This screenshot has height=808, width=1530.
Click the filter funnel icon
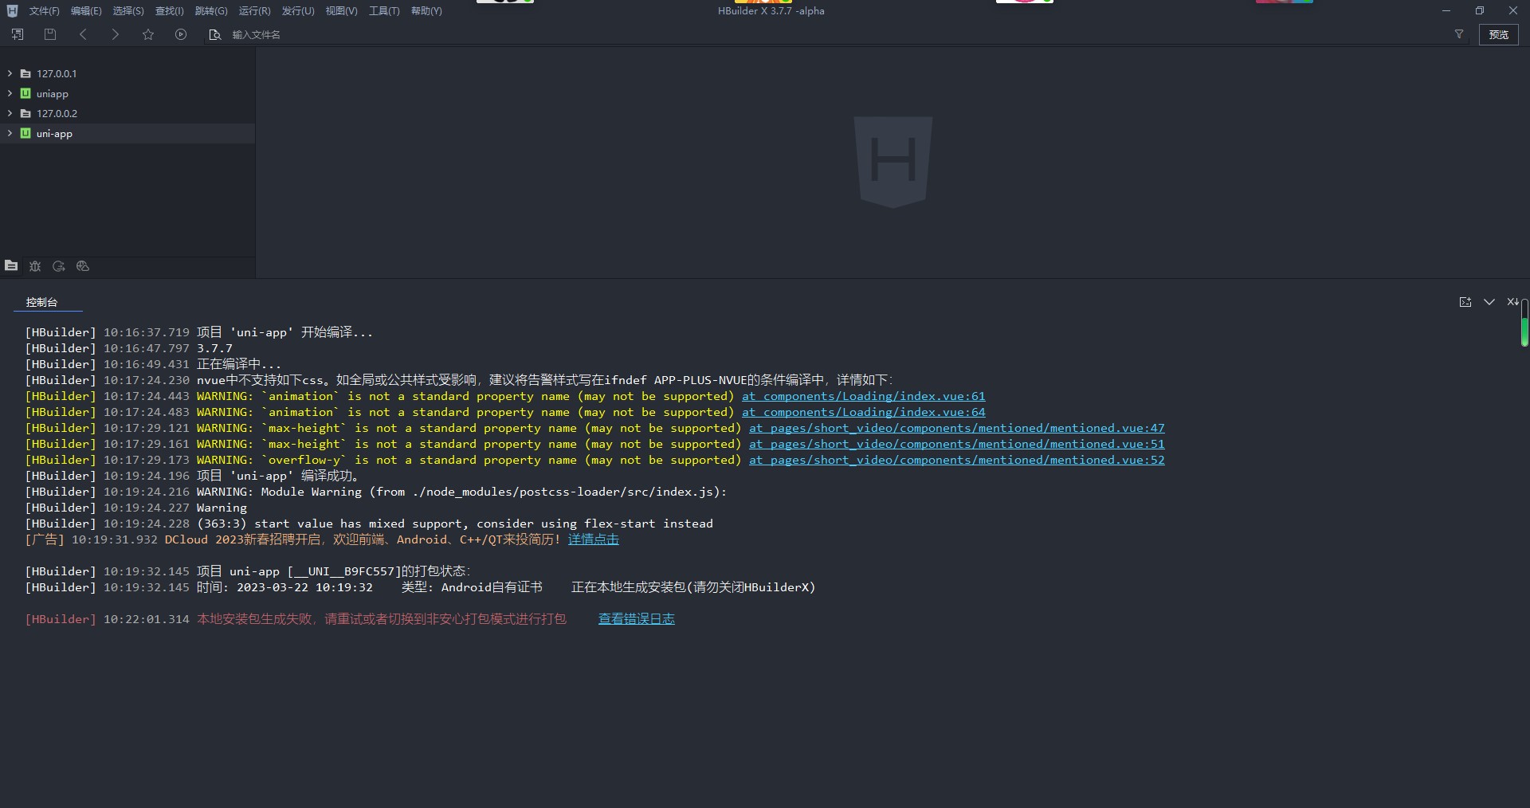click(x=1459, y=34)
